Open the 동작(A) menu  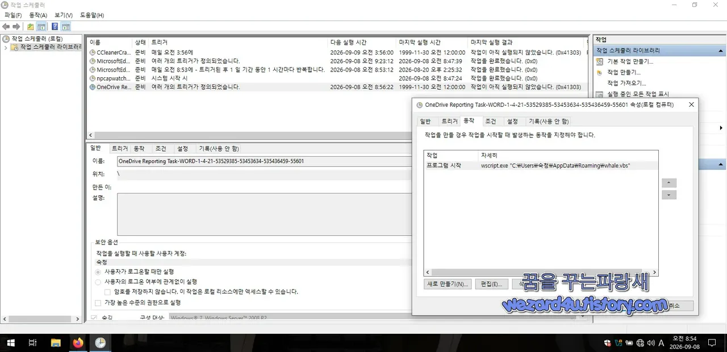(38, 15)
